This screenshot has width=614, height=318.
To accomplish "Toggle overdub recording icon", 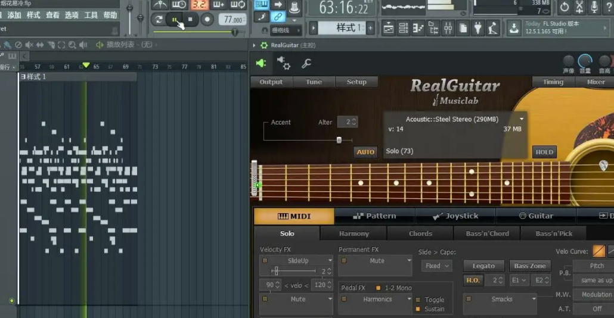I will point(219,5).
